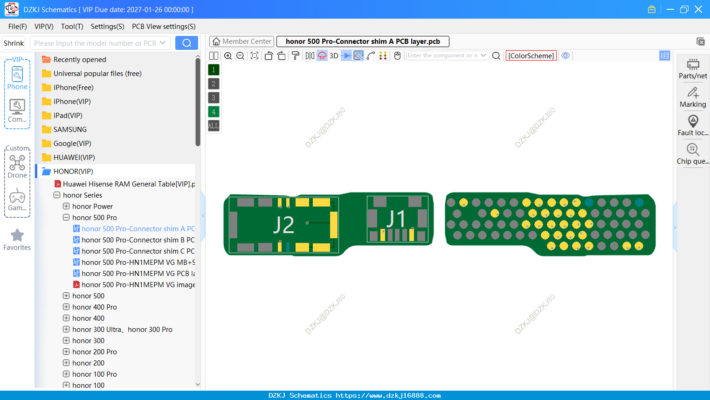Mirror the PCB board view
710x400 pixels.
[x=310, y=55]
